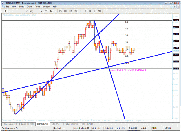181x131 pixels.
Task: Click the chart shift red triangle marker
Action: click(x=138, y=14)
